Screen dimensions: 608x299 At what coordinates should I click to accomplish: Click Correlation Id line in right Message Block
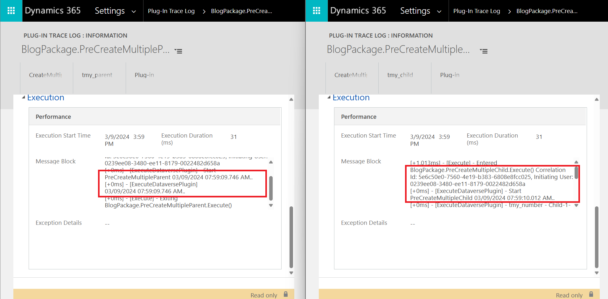(492, 177)
